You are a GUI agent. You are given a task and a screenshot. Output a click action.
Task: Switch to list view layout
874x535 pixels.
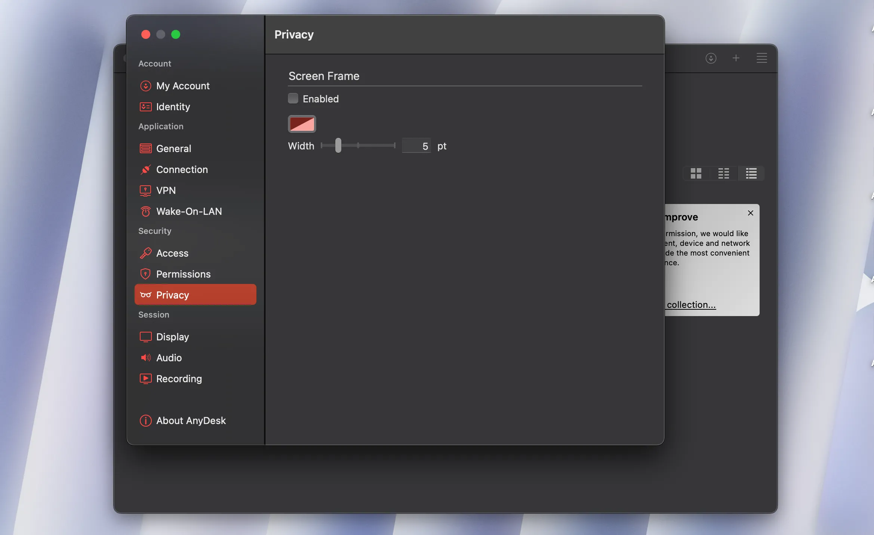click(751, 173)
